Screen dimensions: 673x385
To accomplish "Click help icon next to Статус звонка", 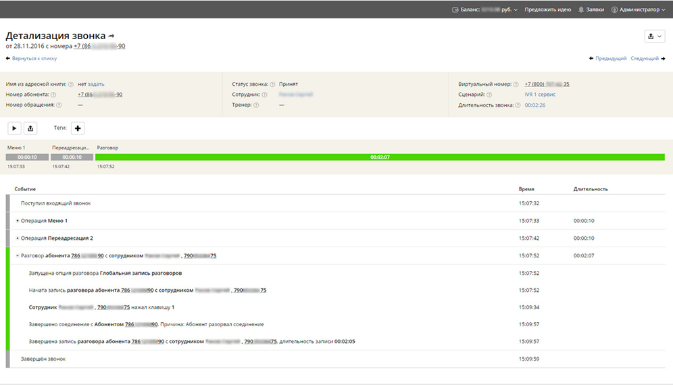I will coord(272,84).
